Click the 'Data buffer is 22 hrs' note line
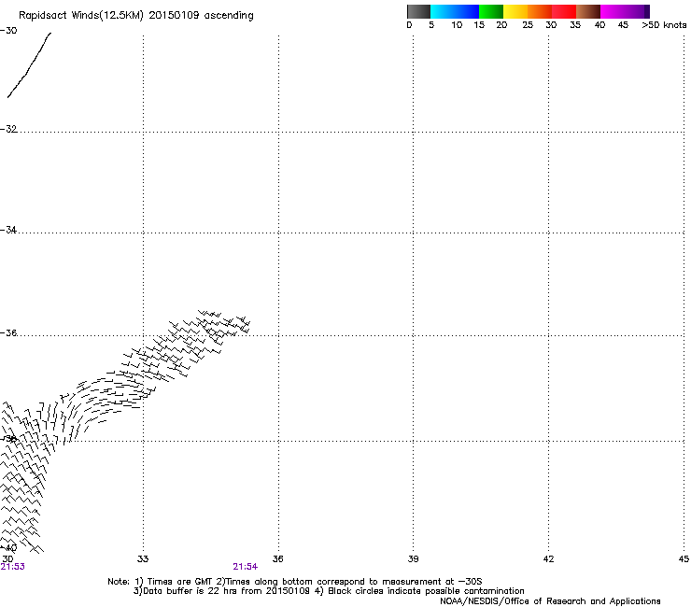 coord(329,591)
